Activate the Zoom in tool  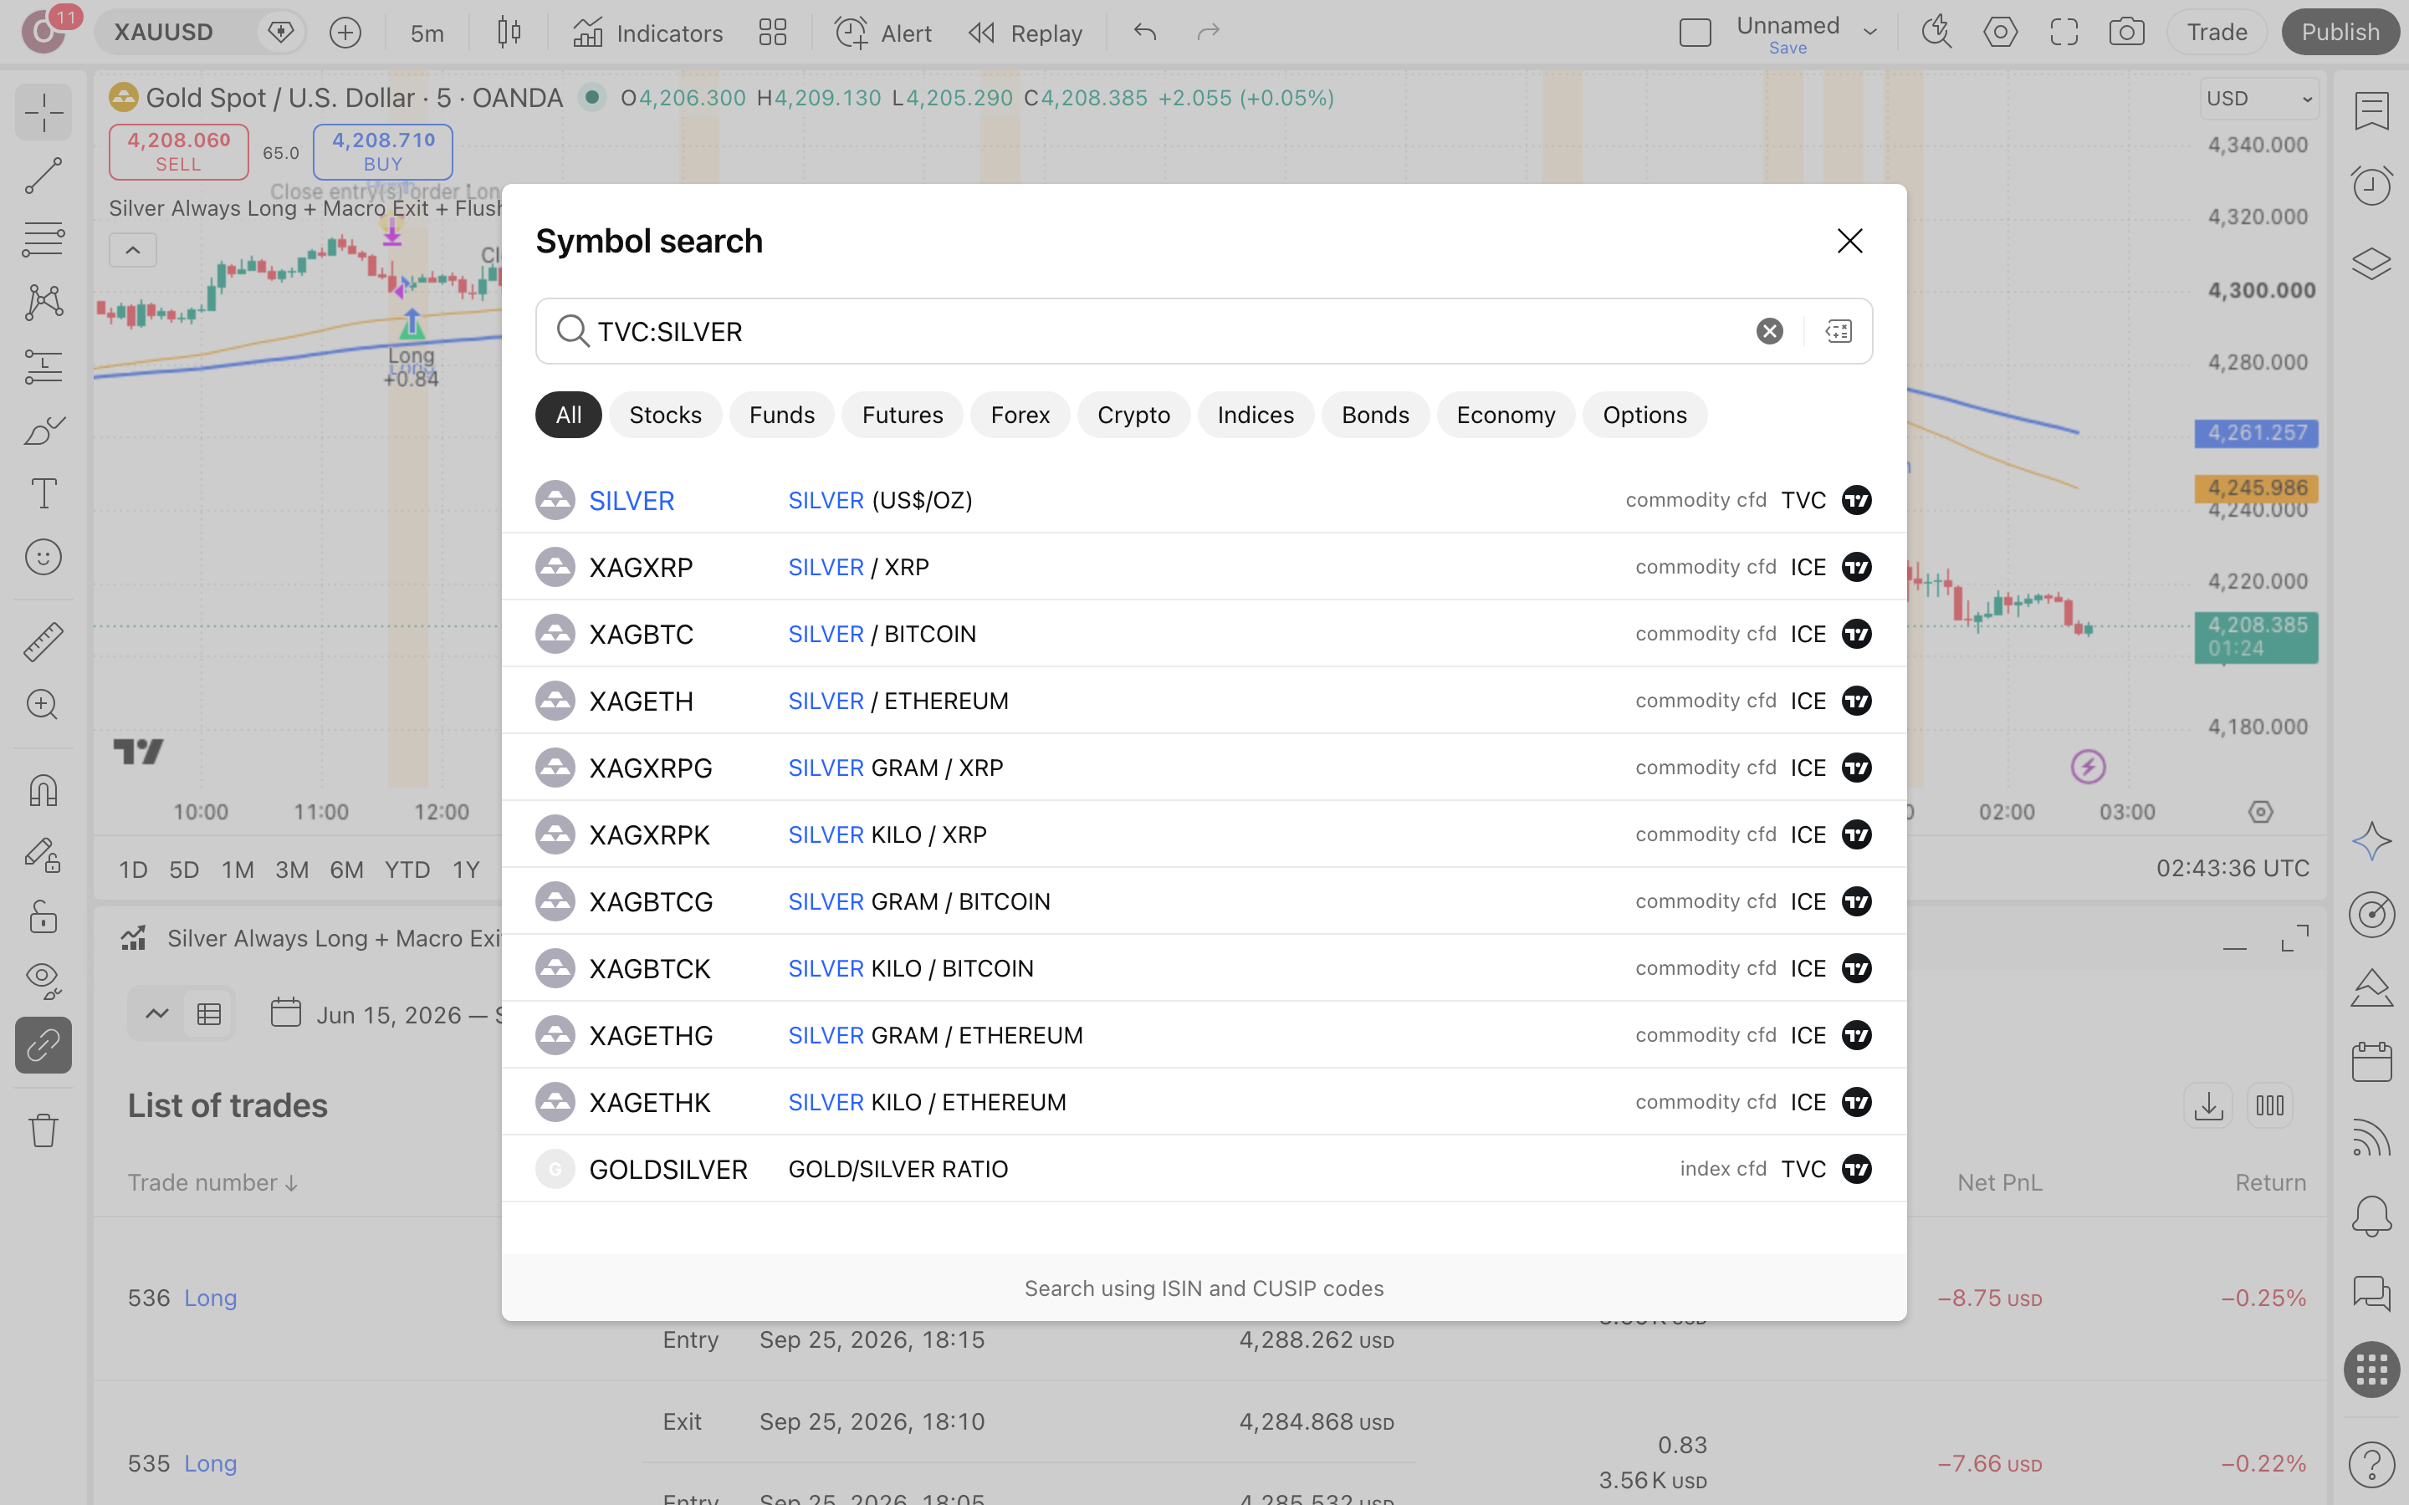coord(43,705)
